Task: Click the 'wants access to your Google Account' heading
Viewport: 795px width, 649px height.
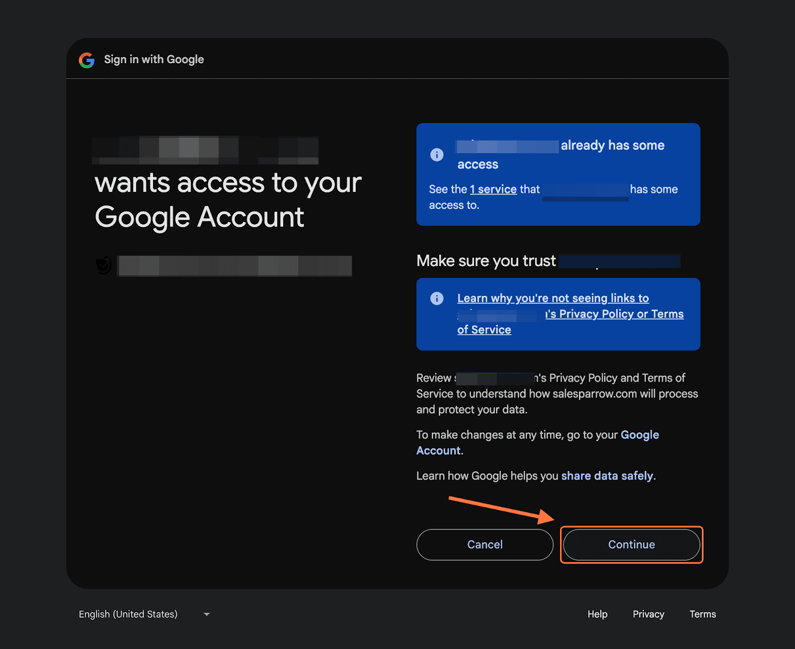Action: click(228, 200)
